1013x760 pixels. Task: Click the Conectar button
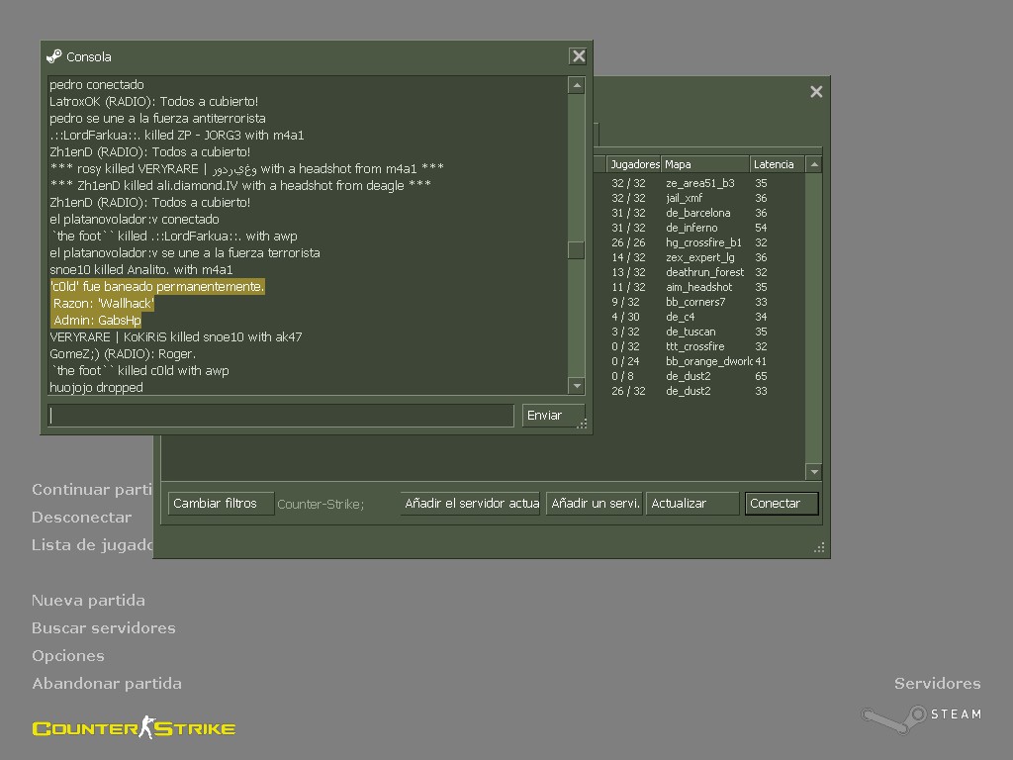(x=782, y=504)
